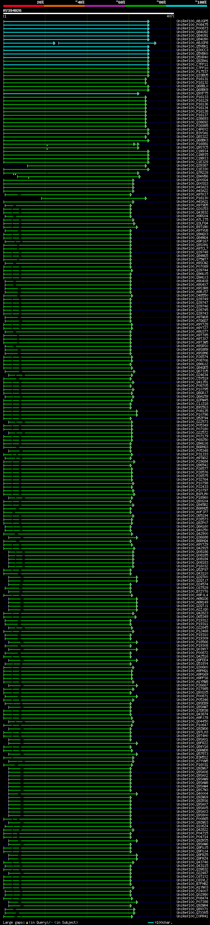Select hit UniRef100_P32764

192,479
